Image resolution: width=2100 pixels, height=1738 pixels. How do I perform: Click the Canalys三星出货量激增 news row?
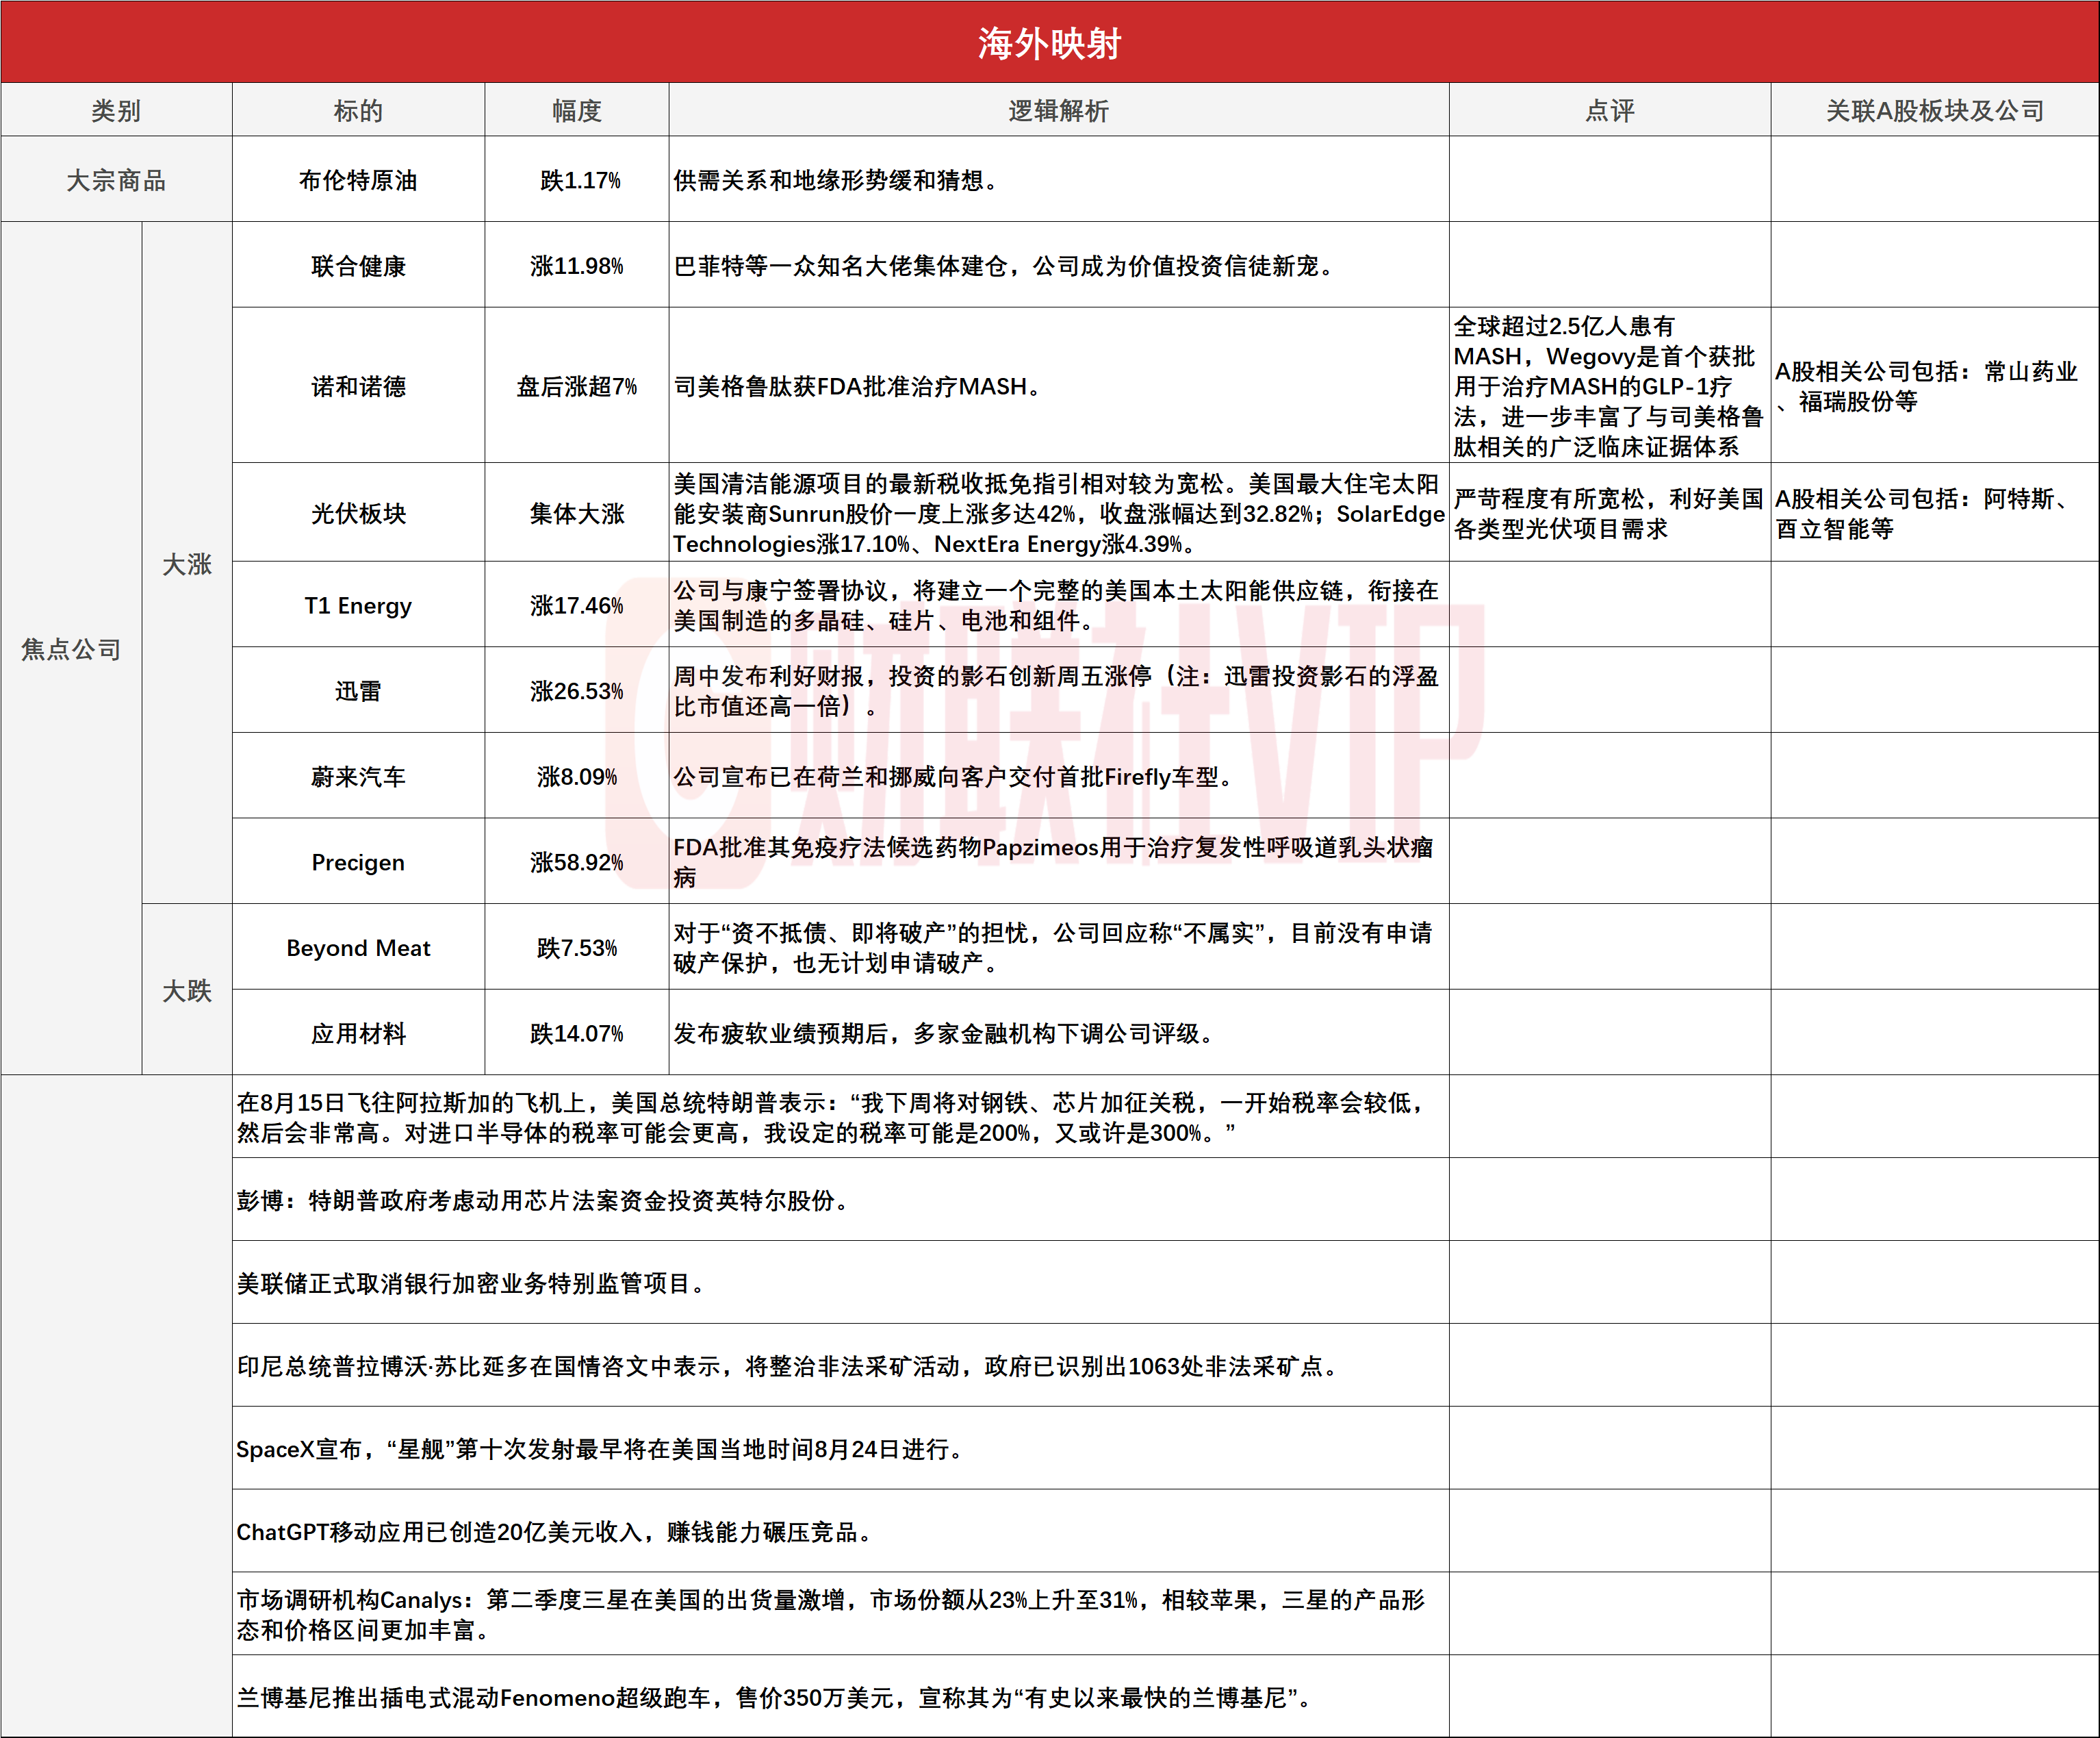pos(840,1614)
